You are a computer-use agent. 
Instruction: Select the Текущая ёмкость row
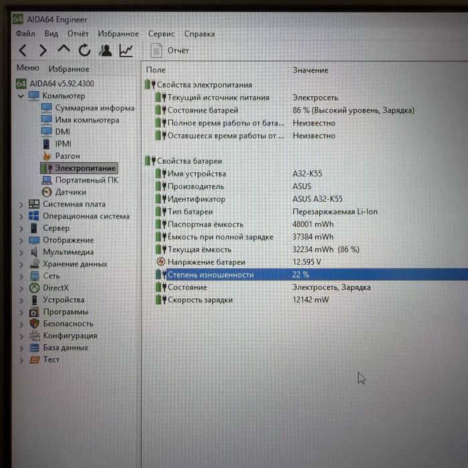point(311,249)
